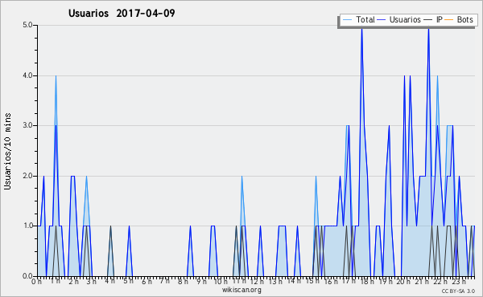
Task: Click the chart title 'Usuarios 2017-04-09'
Action: (122, 13)
